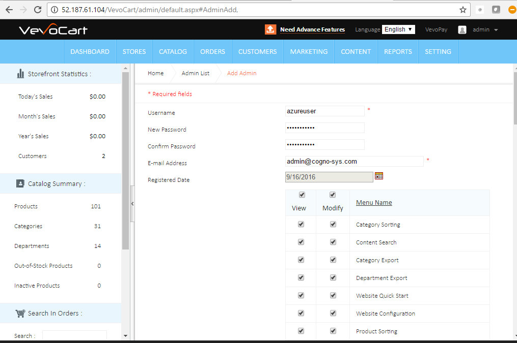Collapse the left sidebar with the splitter arrow

pyautogui.click(x=132, y=203)
